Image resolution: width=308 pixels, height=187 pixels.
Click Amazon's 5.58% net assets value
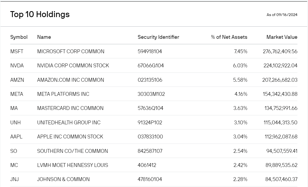(x=240, y=80)
